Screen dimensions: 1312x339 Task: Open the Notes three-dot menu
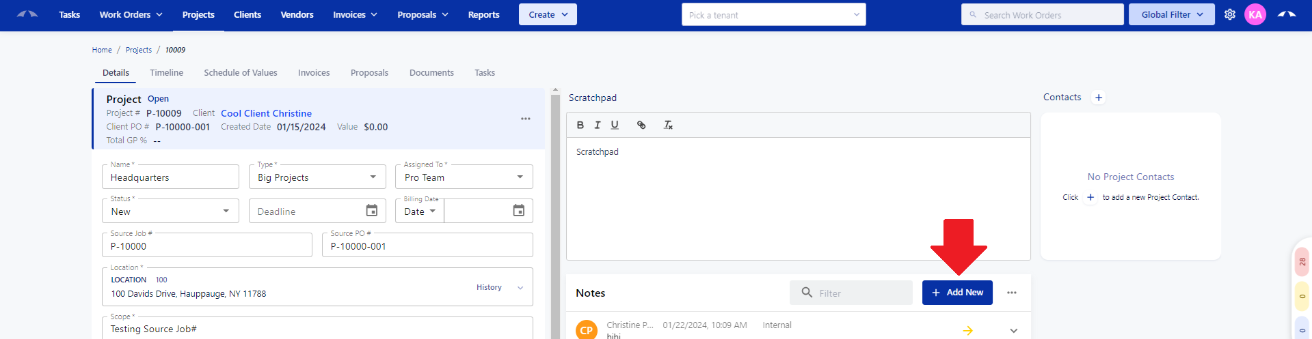click(1012, 293)
